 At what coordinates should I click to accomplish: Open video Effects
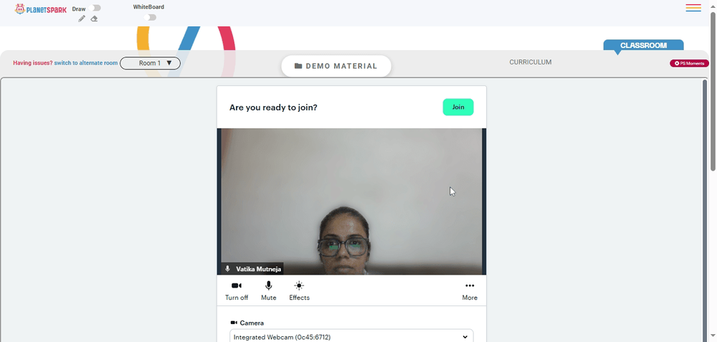point(299,291)
